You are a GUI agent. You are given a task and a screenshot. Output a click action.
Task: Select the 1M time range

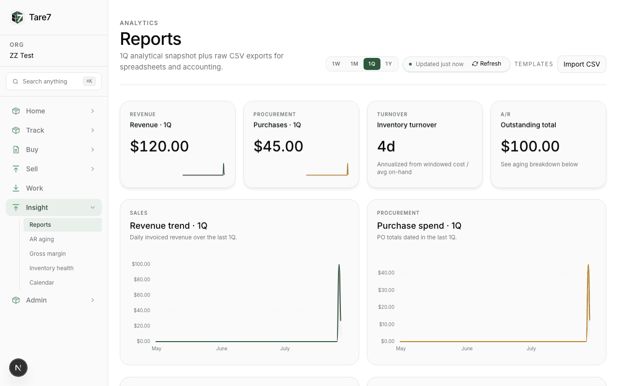click(x=354, y=64)
